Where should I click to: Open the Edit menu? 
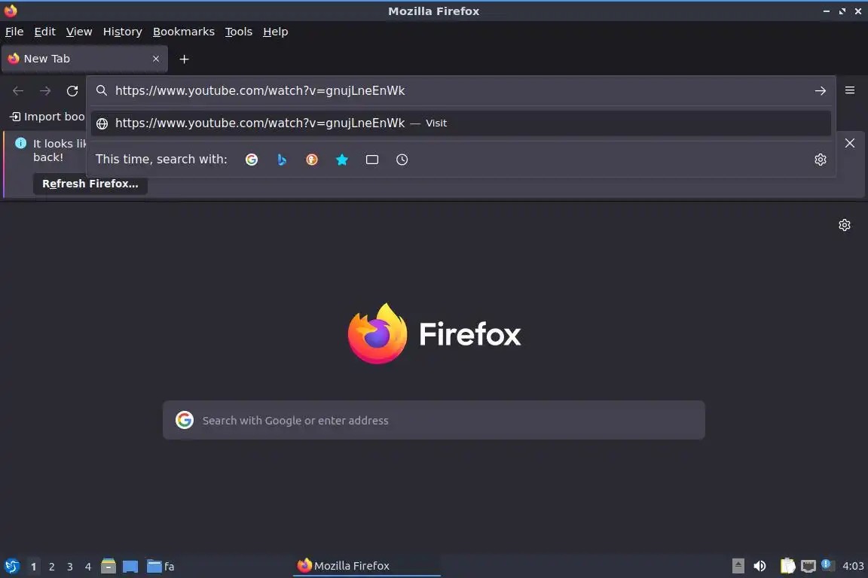(x=45, y=32)
